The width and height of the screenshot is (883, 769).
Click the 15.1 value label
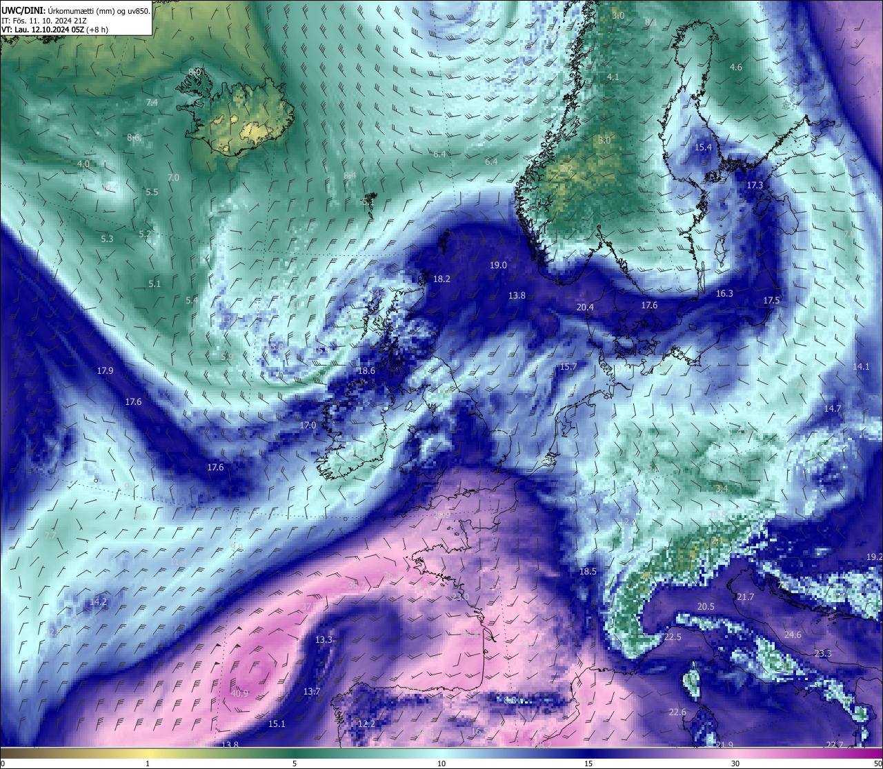click(x=277, y=723)
